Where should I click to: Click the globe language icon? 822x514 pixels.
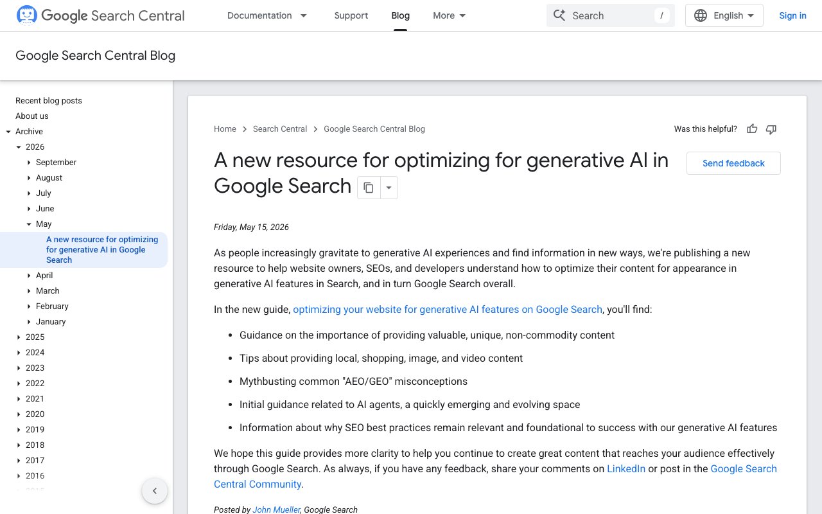701,15
